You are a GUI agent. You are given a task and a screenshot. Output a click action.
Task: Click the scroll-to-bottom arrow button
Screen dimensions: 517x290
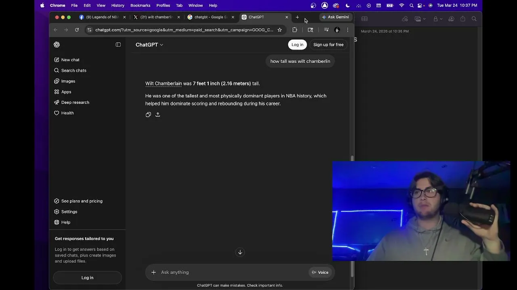[240, 252]
